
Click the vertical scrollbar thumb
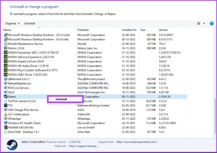(215, 116)
